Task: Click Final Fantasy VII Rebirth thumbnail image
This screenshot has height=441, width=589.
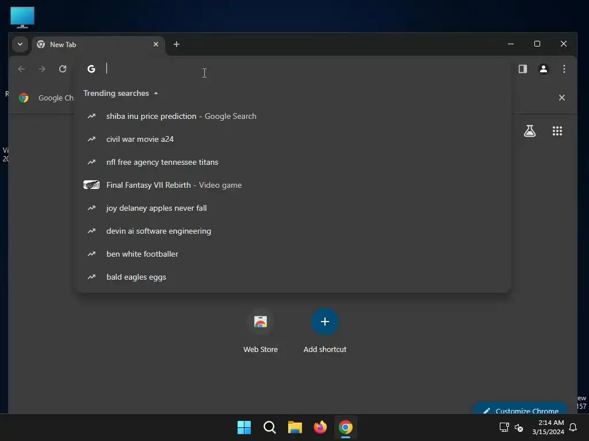Action: (x=91, y=185)
